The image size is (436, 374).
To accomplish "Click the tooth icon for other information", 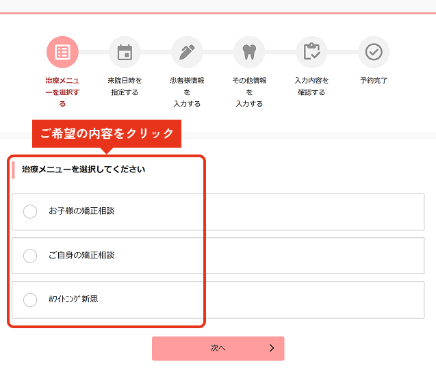I will coord(249,52).
